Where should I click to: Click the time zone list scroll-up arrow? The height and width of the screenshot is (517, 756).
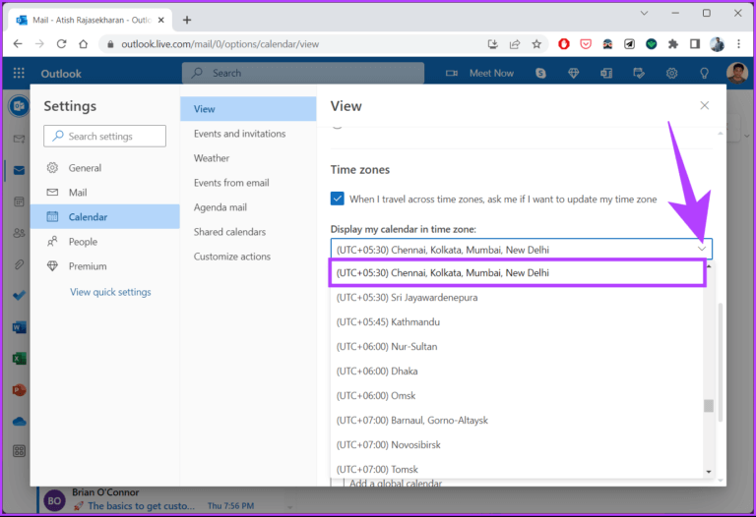pyautogui.click(x=709, y=266)
